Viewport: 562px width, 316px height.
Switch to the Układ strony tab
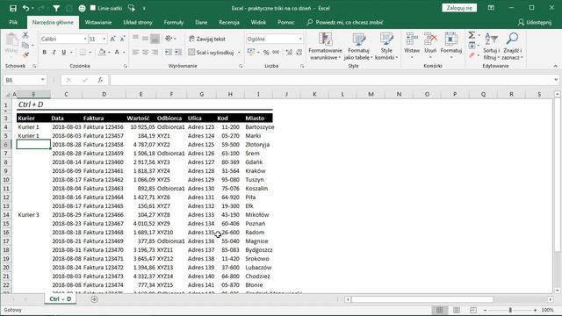click(138, 22)
